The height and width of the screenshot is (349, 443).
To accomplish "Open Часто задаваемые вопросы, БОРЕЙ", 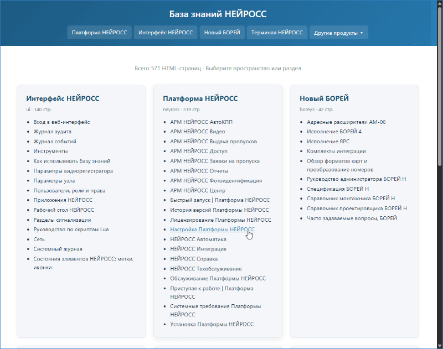I will [352, 218].
